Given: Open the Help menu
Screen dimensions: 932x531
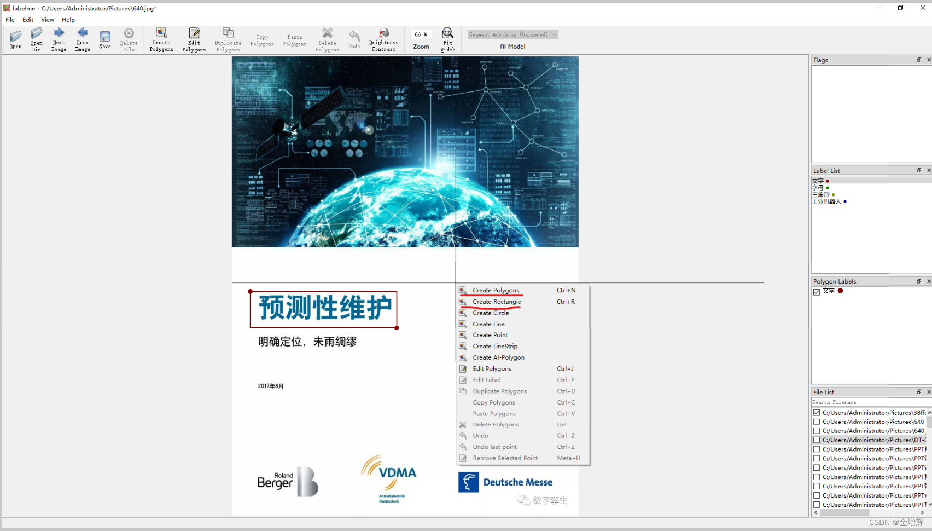Looking at the screenshot, I should click(x=68, y=20).
